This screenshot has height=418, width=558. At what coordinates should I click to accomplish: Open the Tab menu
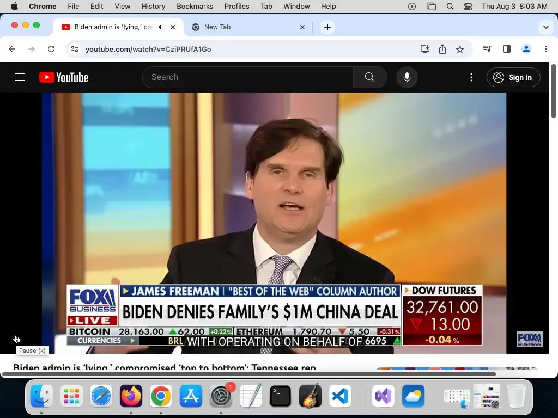266,6
